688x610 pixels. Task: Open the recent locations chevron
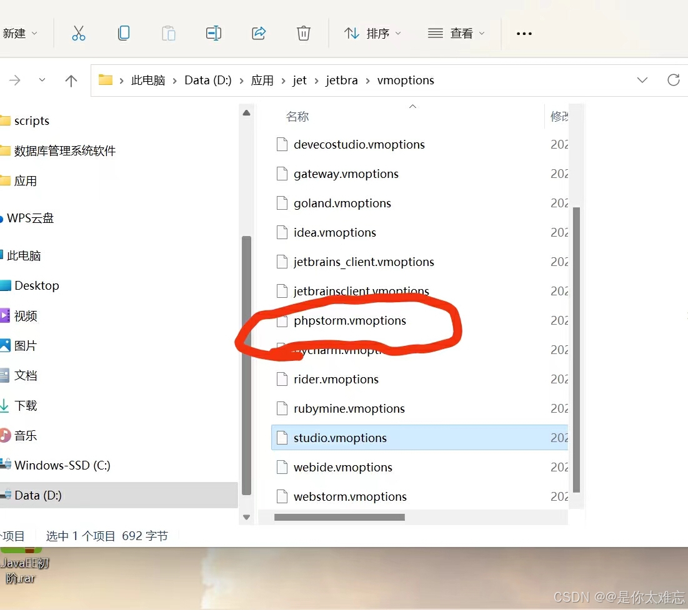click(42, 81)
